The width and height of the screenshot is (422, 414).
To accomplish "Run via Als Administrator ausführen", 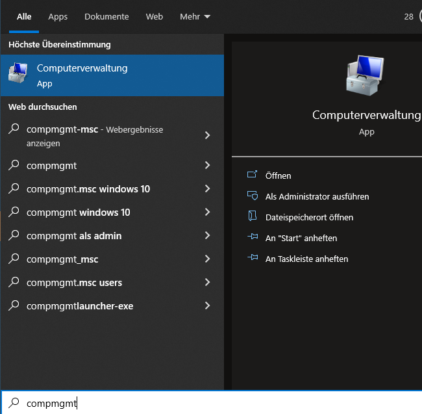I will [x=317, y=197].
